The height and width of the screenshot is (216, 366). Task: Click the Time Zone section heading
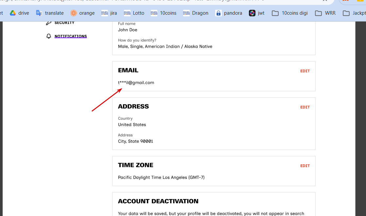click(x=136, y=165)
